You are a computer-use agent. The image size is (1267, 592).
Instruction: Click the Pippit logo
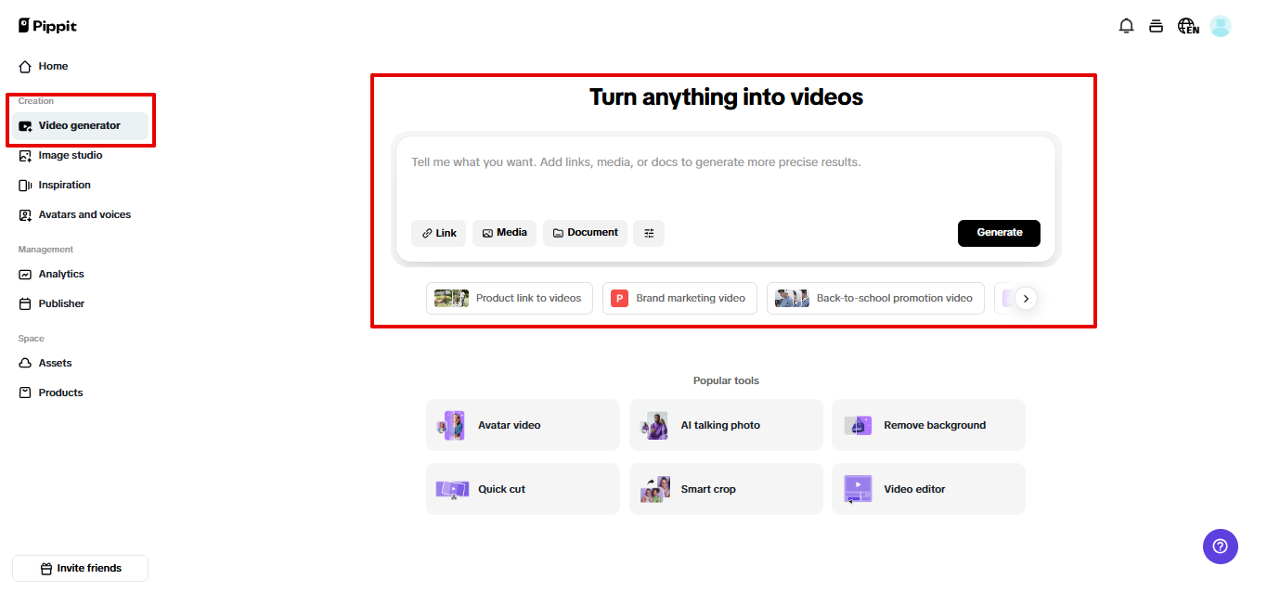[46, 25]
